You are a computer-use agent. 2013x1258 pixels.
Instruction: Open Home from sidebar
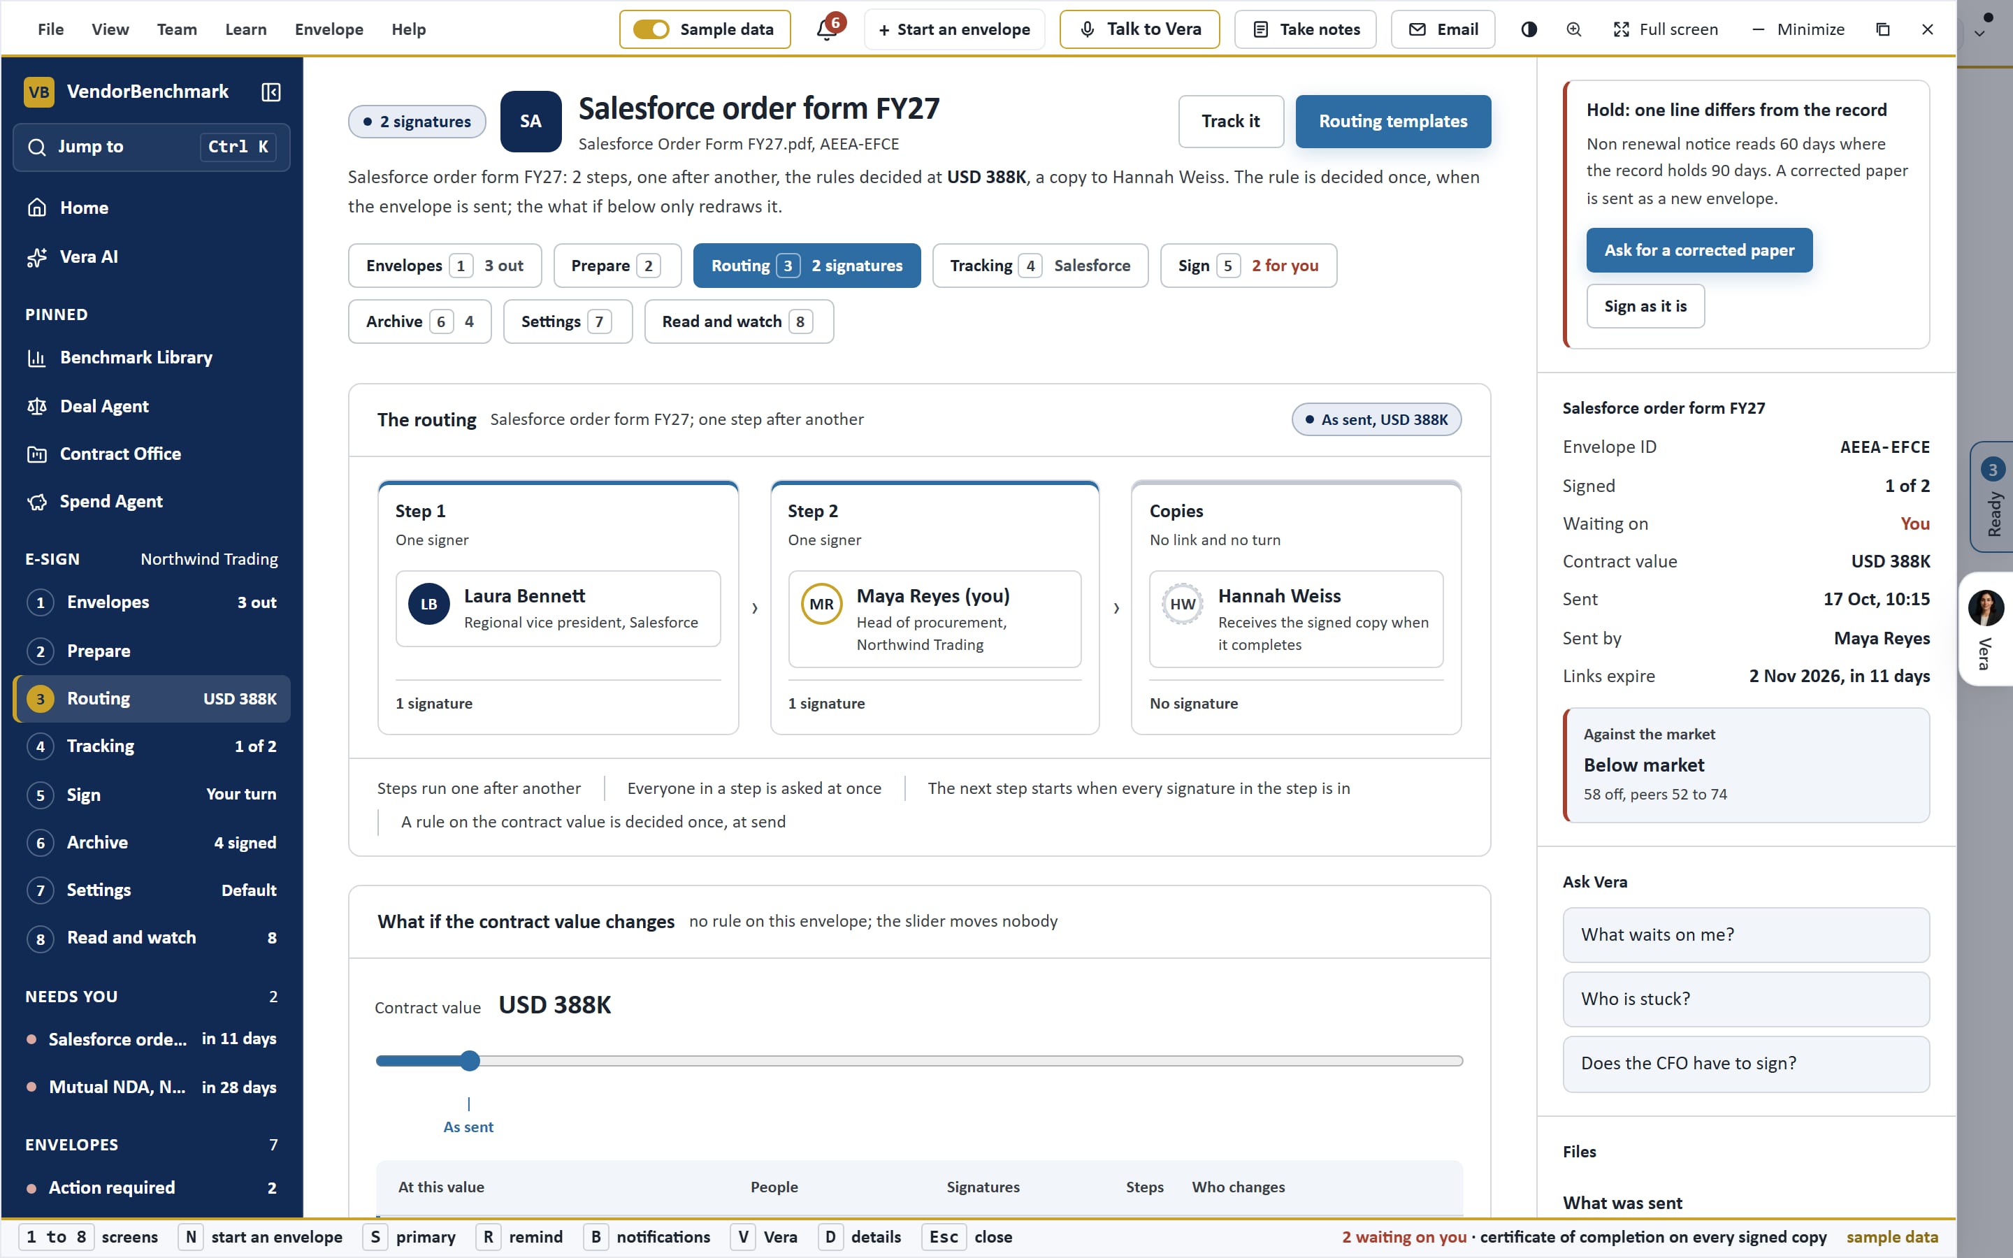pyautogui.click(x=152, y=207)
